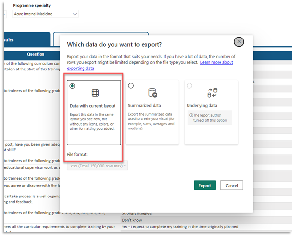Viewport: 293px width, 236px height.
Task: Click the info icon in the Underlying data note
Action: (x=191, y=115)
